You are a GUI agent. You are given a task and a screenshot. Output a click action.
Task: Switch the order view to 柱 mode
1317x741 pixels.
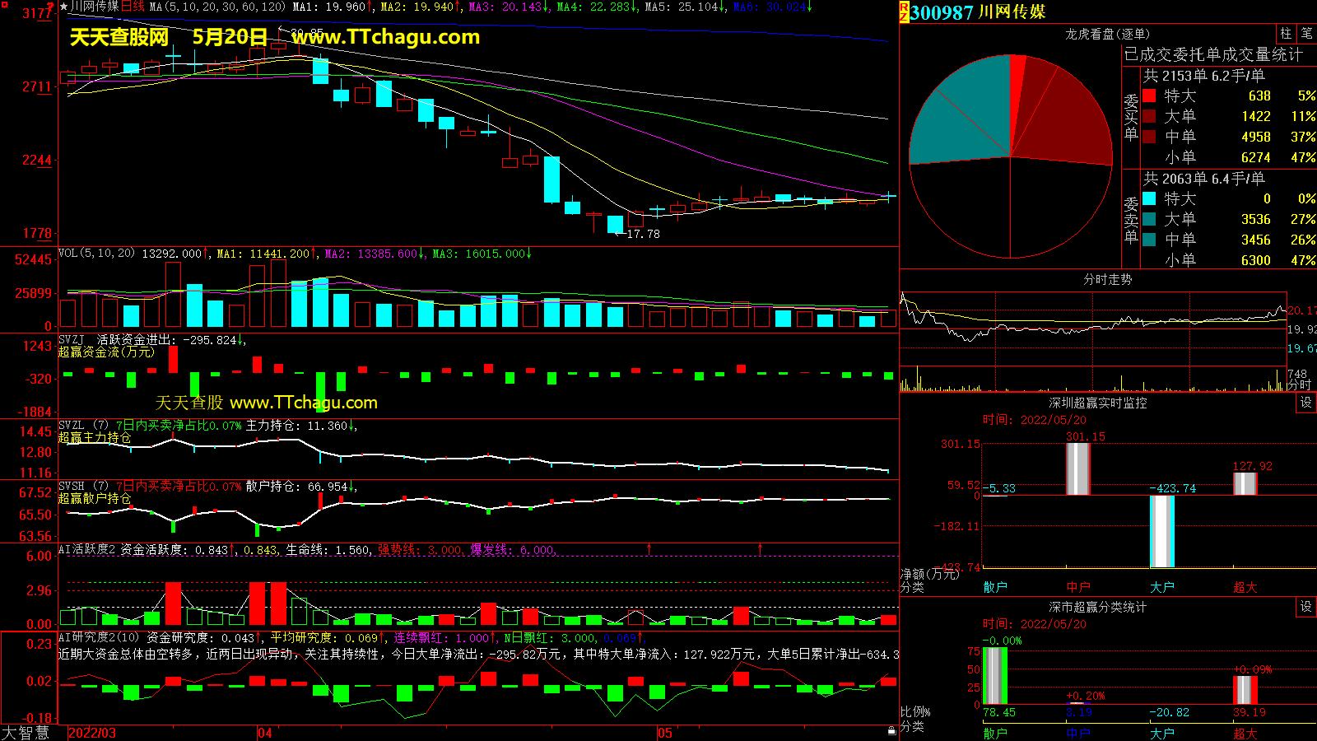pos(1286,34)
